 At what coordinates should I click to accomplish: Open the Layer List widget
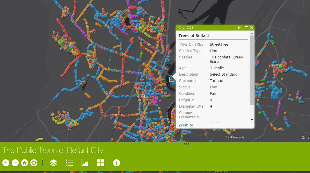(x=53, y=163)
